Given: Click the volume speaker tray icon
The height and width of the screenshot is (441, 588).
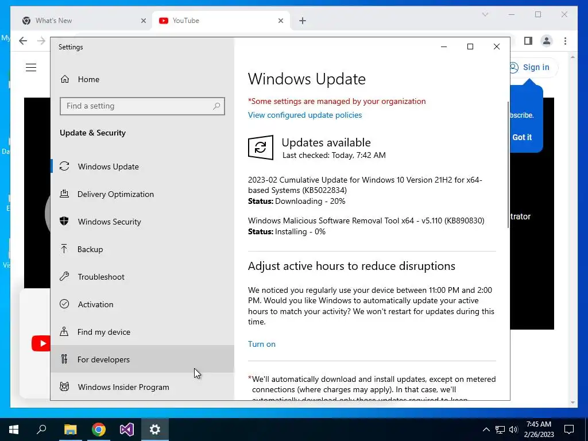Looking at the screenshot, I should (x=513, y=430).
